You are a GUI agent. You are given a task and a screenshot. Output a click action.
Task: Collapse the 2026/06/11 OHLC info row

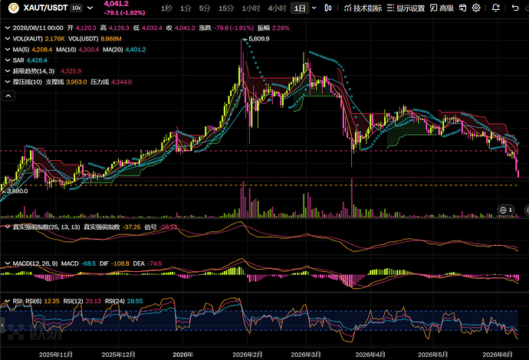8,28
